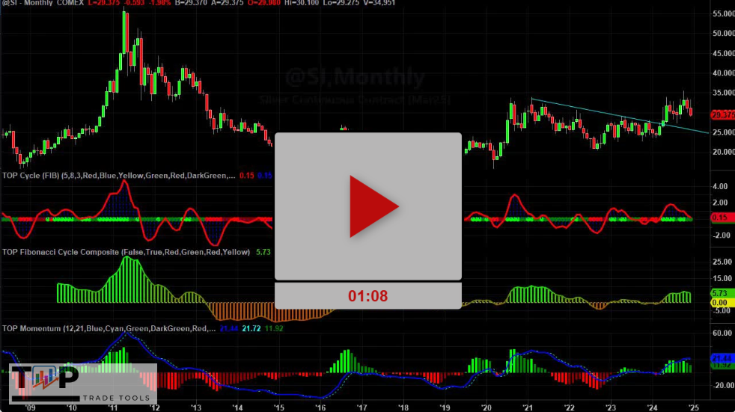735x412 pixels.
Task: Click the blue 21.44 momentum value tag
Action: point(723,358)
